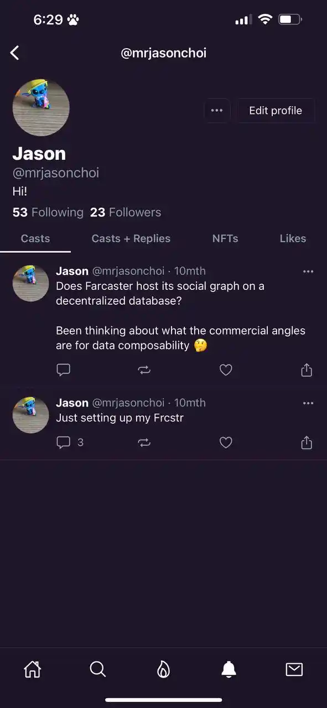The image size is (327, 708).
Task: Open direct messages envelope icon
Action: pos(294,669)
